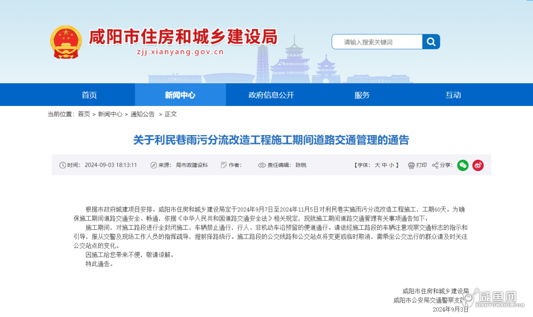
Task: Open the 政府信息公开 navigation tab
Action: pos(271,95)
